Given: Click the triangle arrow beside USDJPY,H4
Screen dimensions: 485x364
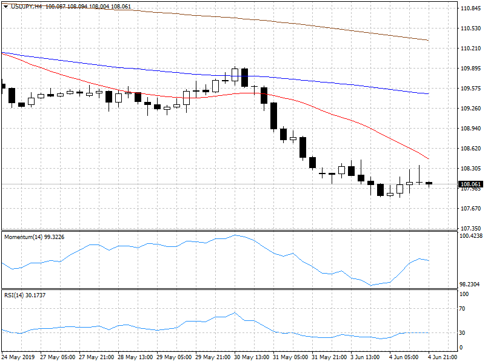Looking at the screenshot, I should (x=5, y=7).
